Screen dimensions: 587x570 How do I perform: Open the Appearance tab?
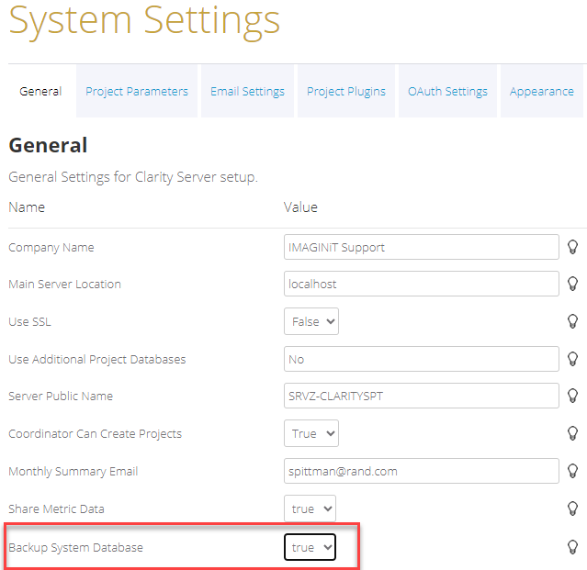(541, 91)
